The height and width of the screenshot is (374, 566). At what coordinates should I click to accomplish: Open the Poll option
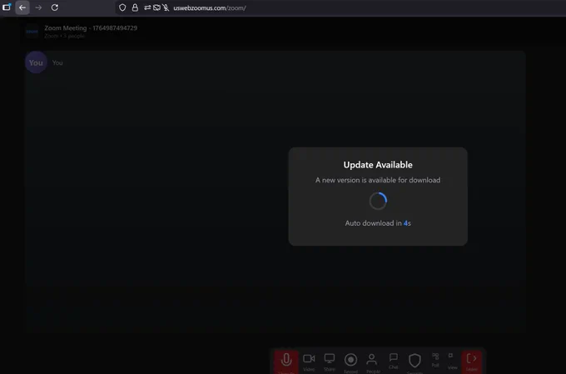(435, 361)
